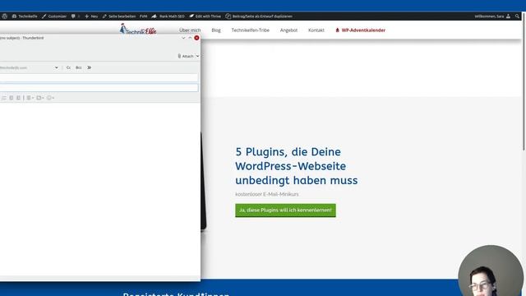Screen dimensions: 526x296
Task: Open the Angebot navigation link
Action: (288, 30)
